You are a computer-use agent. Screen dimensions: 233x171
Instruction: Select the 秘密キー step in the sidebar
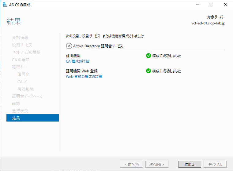point(19,67)
